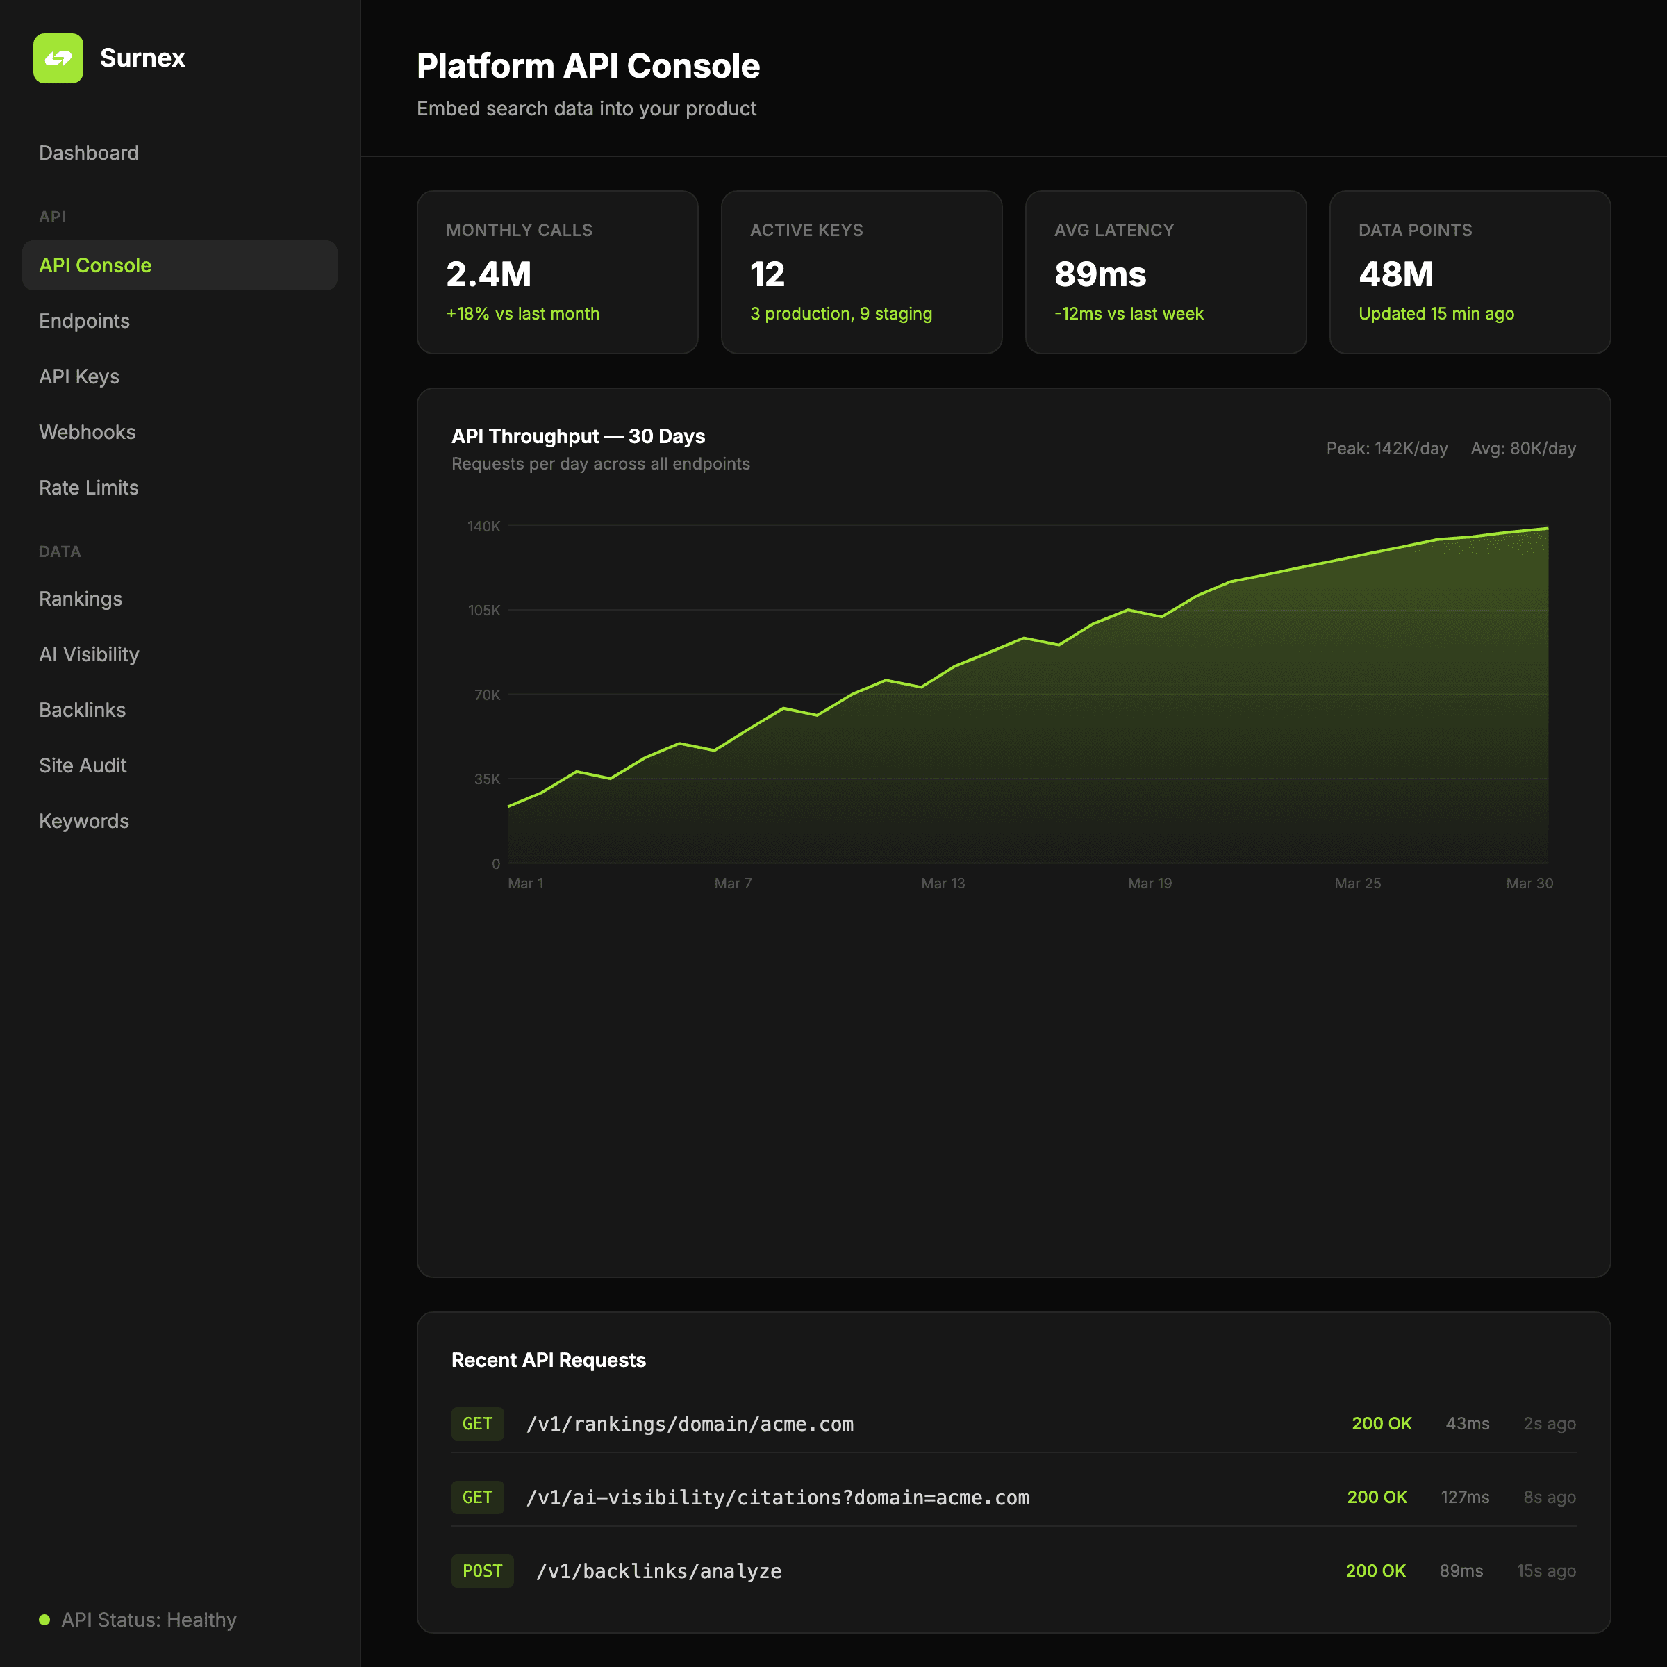Click the Monthly Calls 2.4M card
The width and height of the screenshot is (1667, 1667).
pyautogui.click(x=556, y=272)
